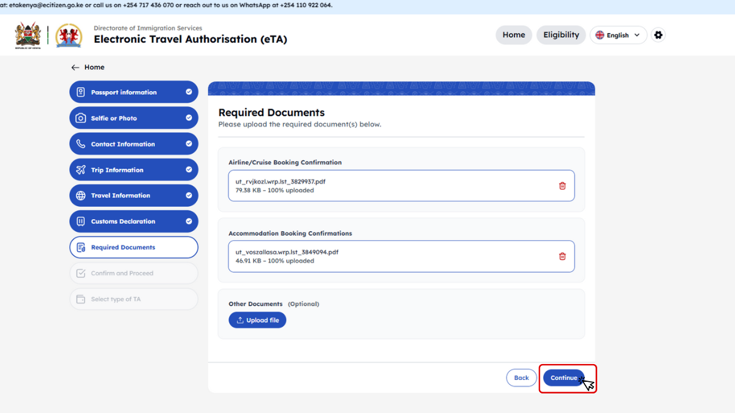Click the Immigration Services emblem logo
This screenshot has width=735, height=413.
click(69, 35)
